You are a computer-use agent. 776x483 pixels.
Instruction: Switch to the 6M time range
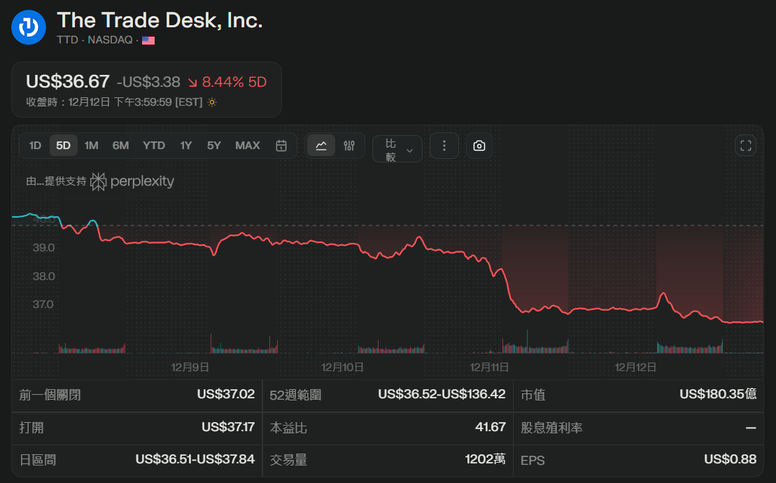point(120,146)
